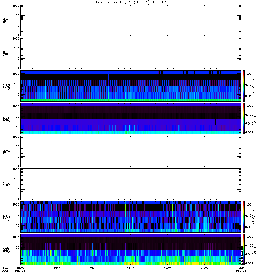Image resolution: width=261 pixels, height=278 pixels.
Task: Click the "10" y-tick of thc fff 1 panel
Action: [x=18, y=157]
